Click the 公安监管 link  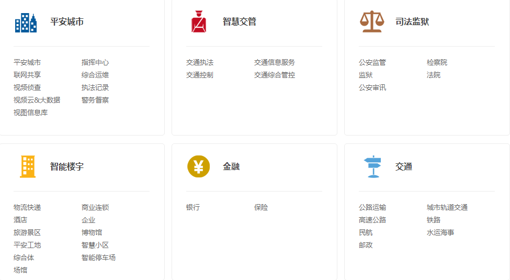[372, 62]
